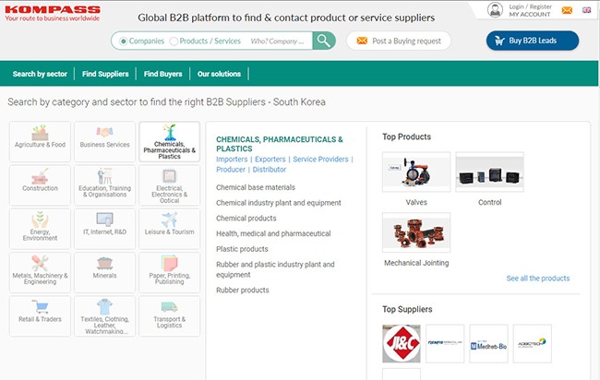Open the envelope messages icon in header
600x380 pixels.
(x=567, y=10)
